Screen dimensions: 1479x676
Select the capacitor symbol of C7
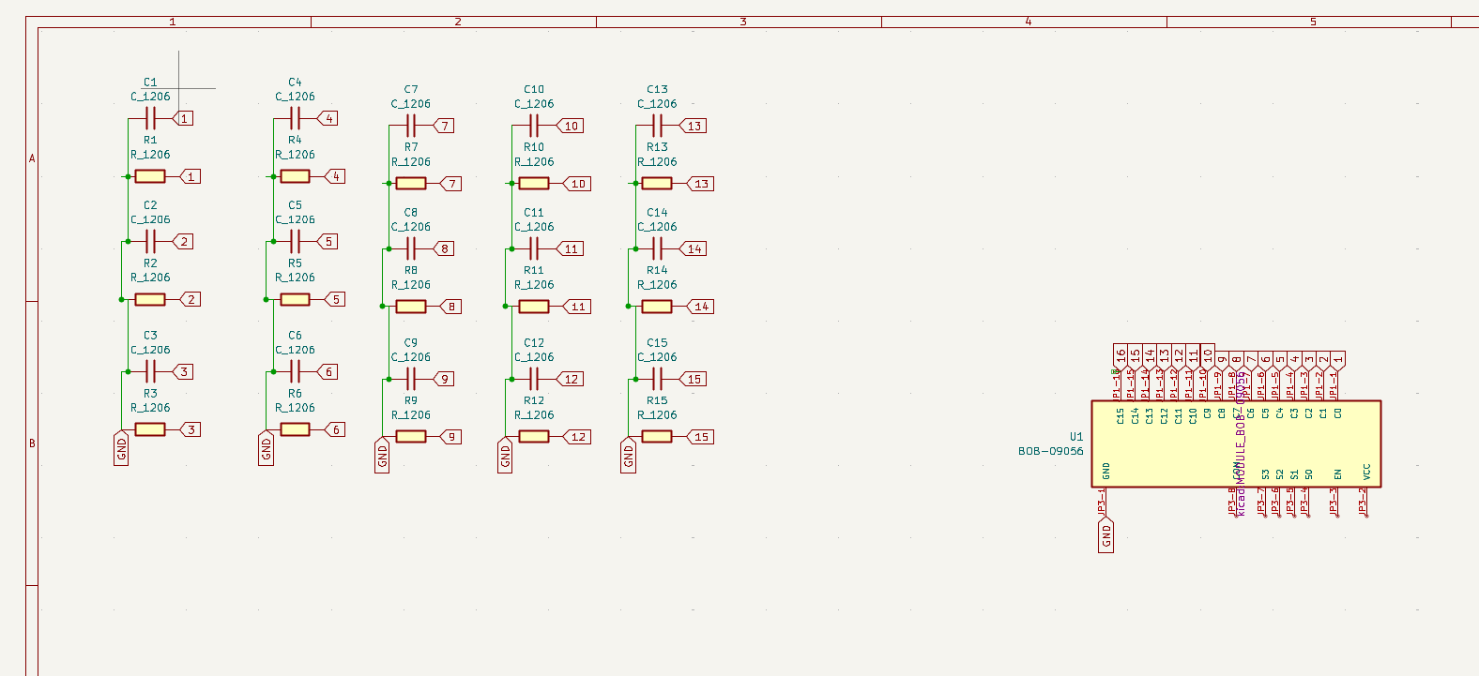(411, 126)
